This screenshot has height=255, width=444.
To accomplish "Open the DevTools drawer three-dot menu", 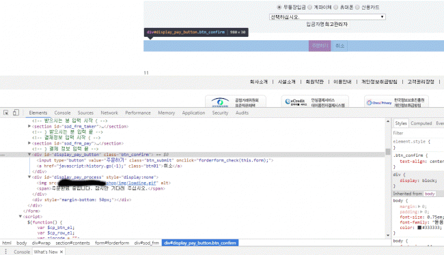I will 5,252.
